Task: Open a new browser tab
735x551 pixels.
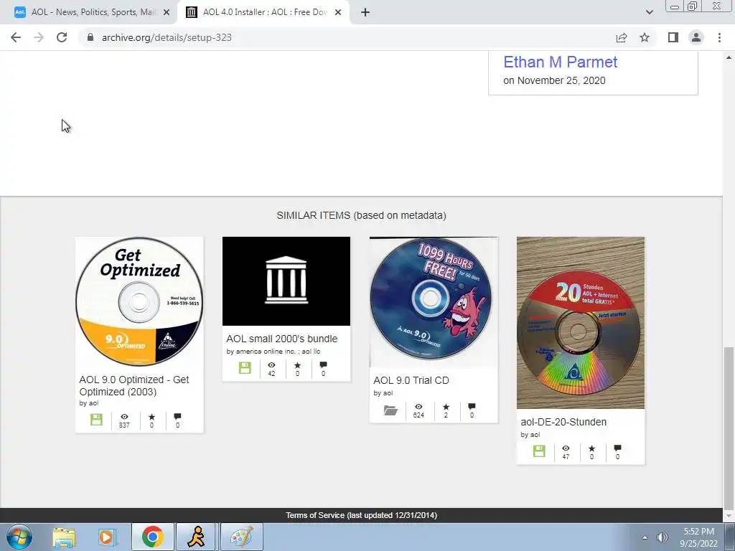Action: 365,13
